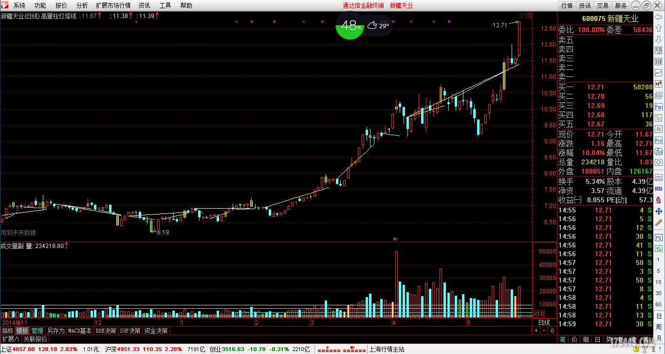This screenshot has width=665, height=354.
Task: Click the 创业 index value in status bar
Action: click(234, 349)
